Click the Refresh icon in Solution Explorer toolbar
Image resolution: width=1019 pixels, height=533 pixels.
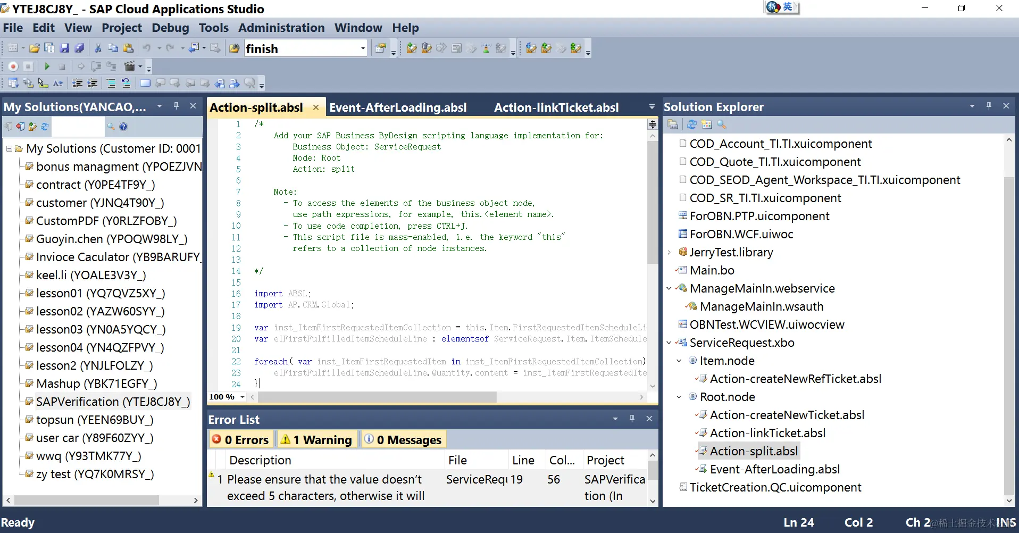click(692, 124)
